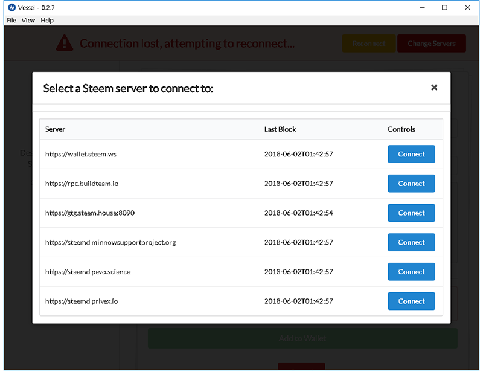This screenshot has height=374, width=483.
Task: Connect to steemd.minnowsupportproject.org server
Action: [411, 242]
